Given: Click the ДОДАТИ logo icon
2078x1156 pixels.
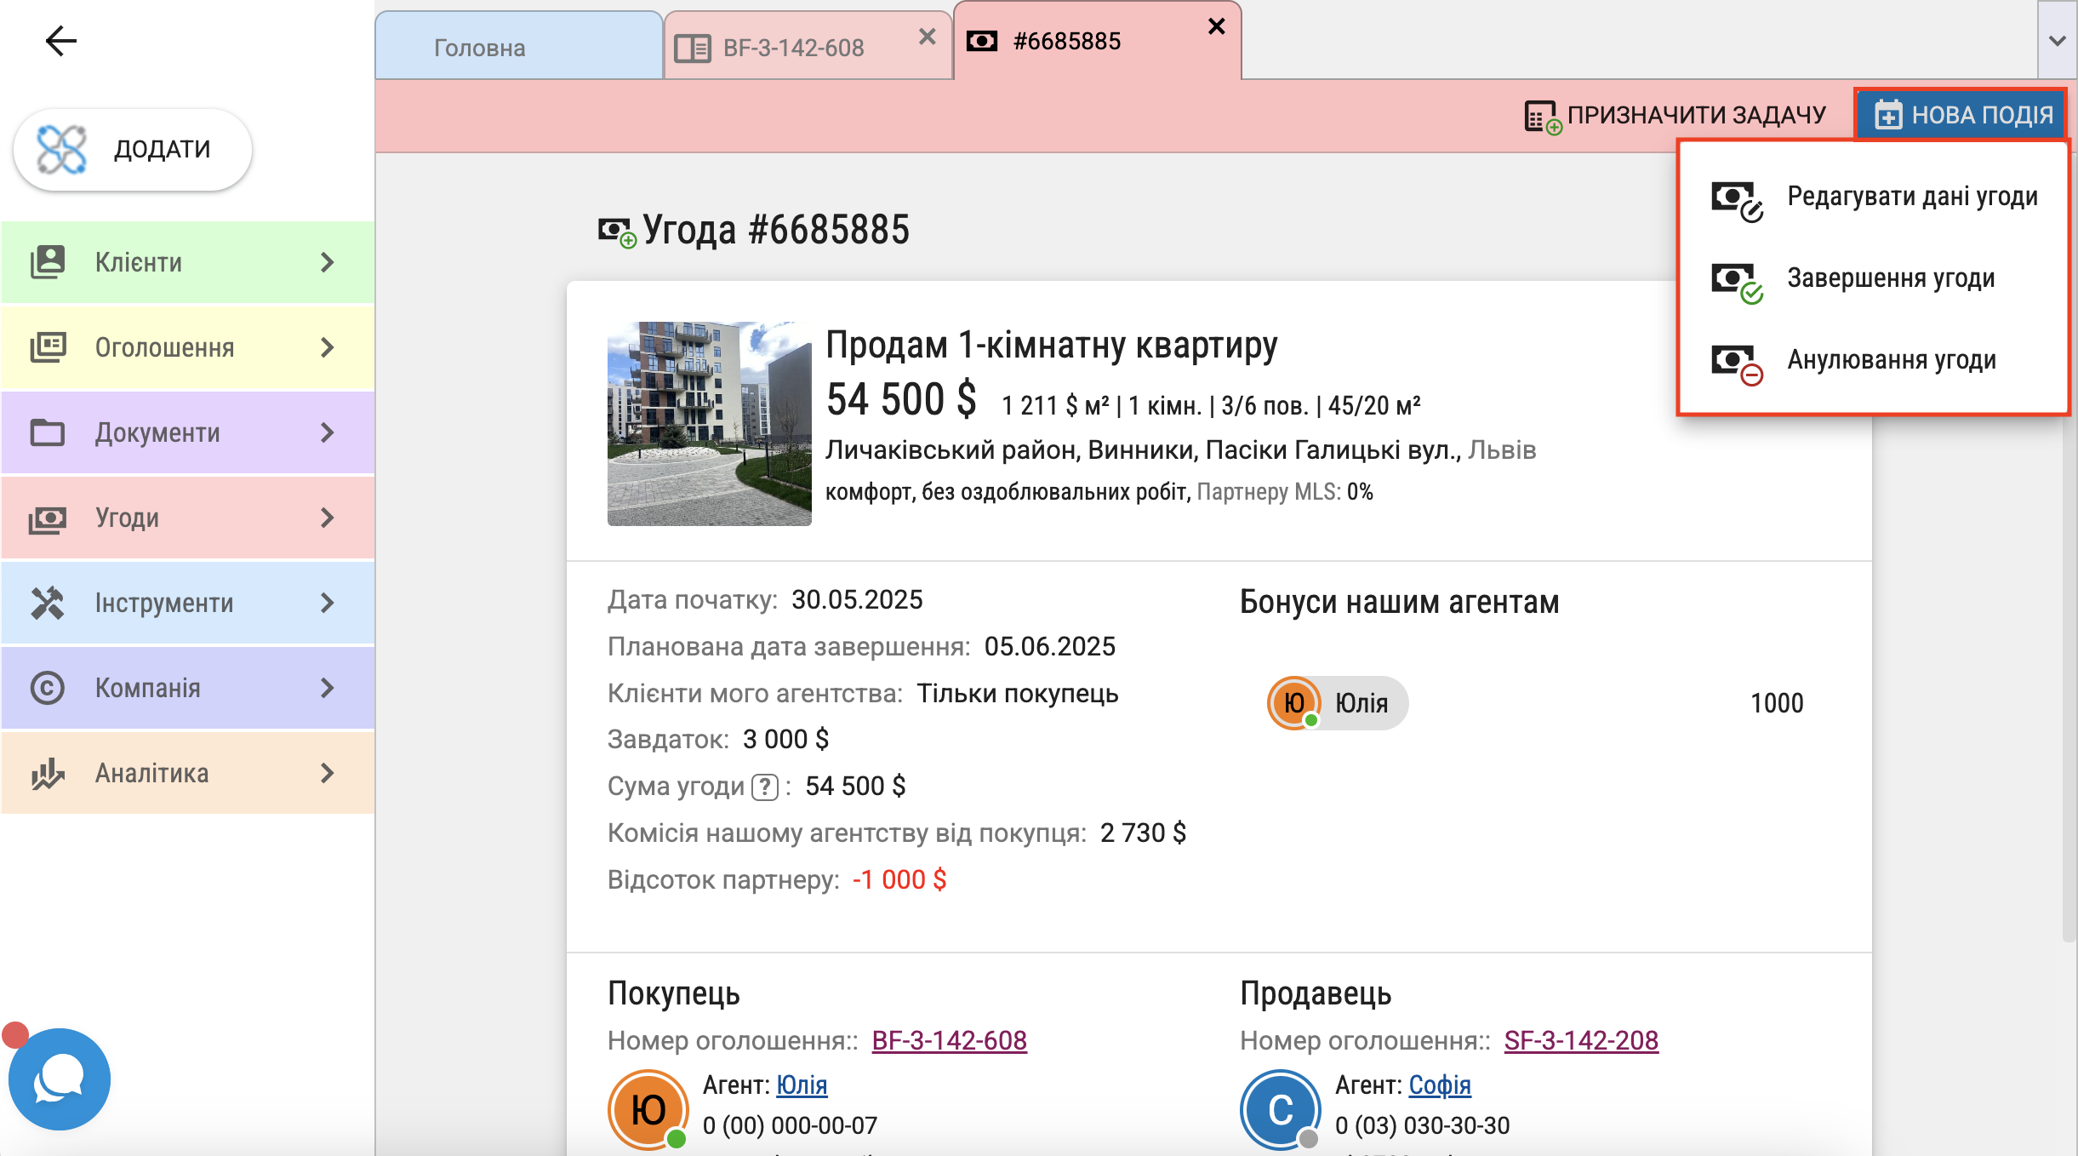Looking at the screenshot, I should [x=61, y=150].
